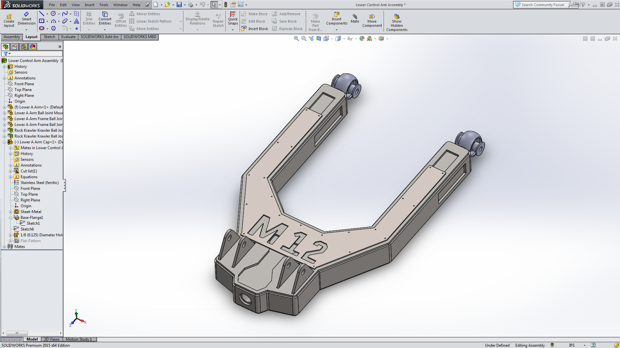620x348 pixels.
Task: Click the Previous View icon
Action: coord(311,38)
